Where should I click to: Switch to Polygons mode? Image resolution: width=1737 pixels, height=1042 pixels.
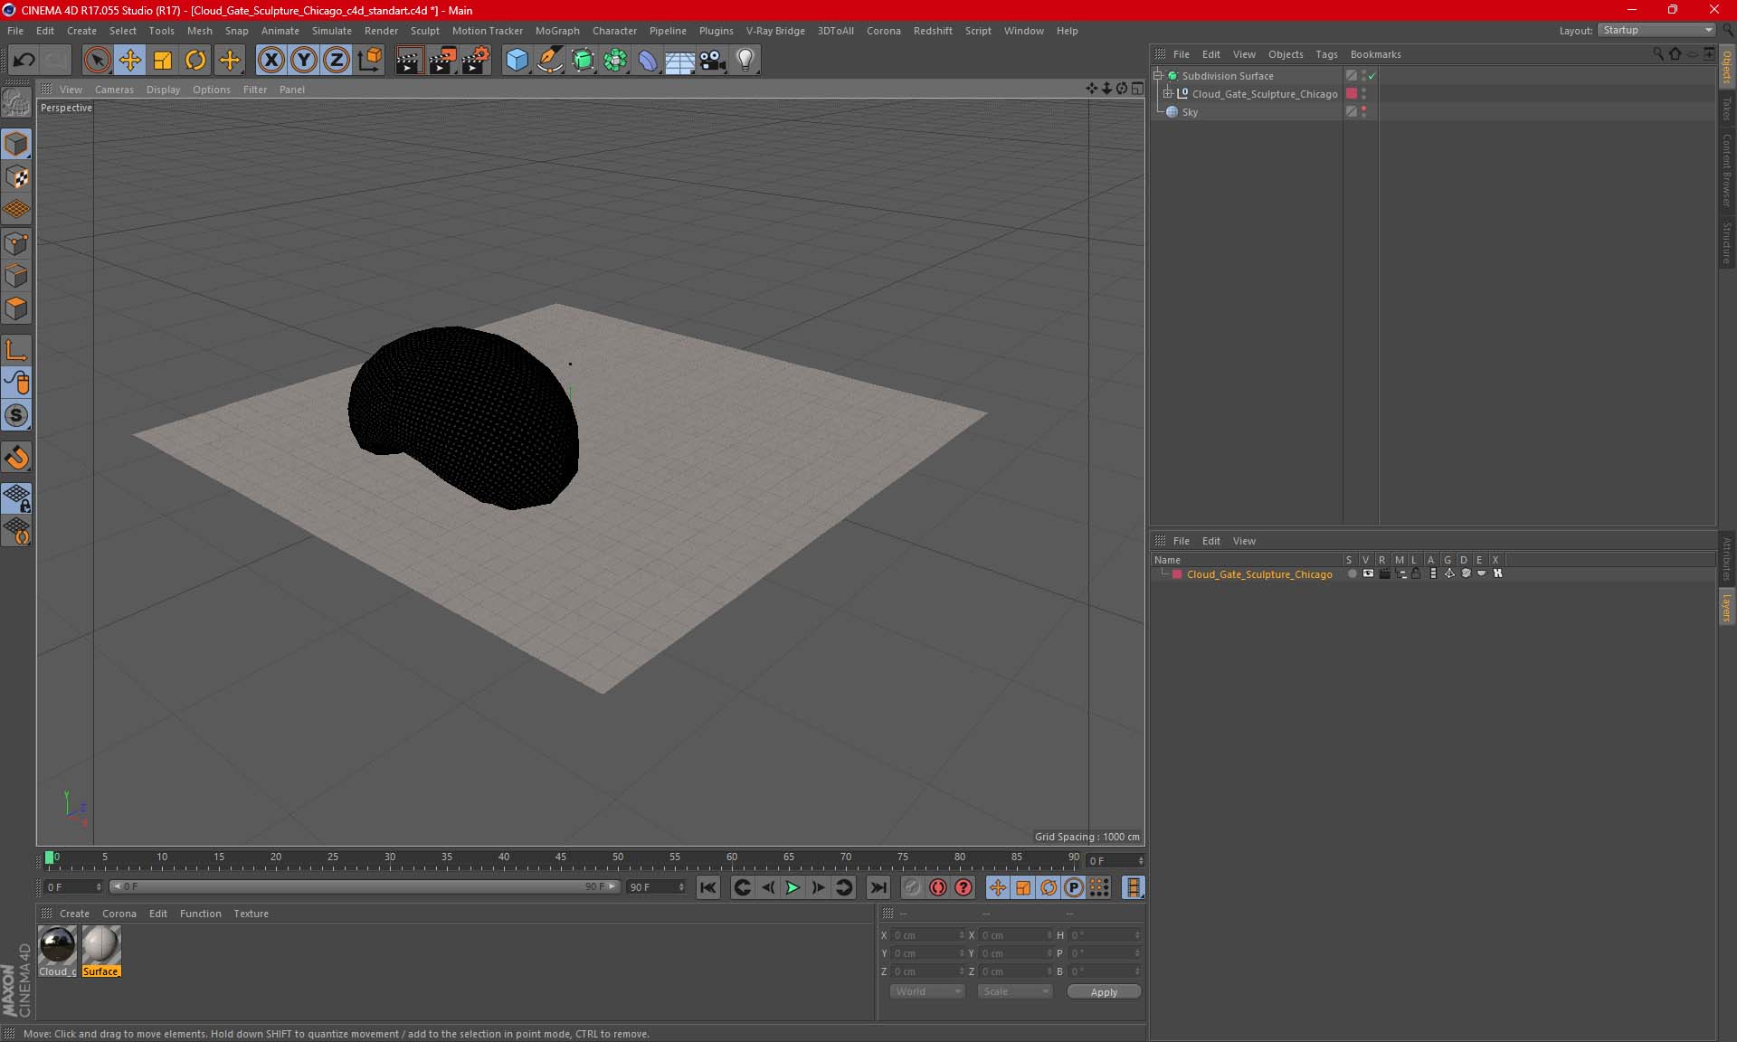(x=16, y=308)
